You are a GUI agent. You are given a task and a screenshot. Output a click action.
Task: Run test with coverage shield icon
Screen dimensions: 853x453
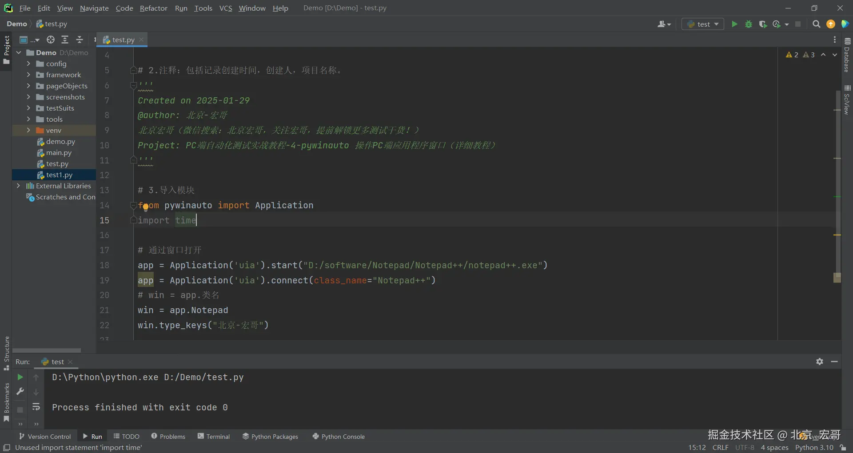[763, 24]
